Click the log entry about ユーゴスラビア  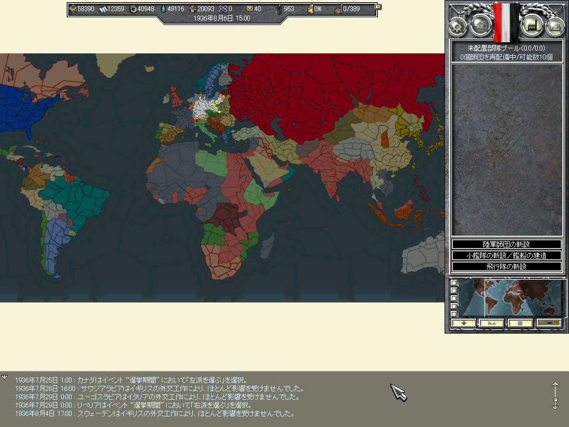pos(157,397)
